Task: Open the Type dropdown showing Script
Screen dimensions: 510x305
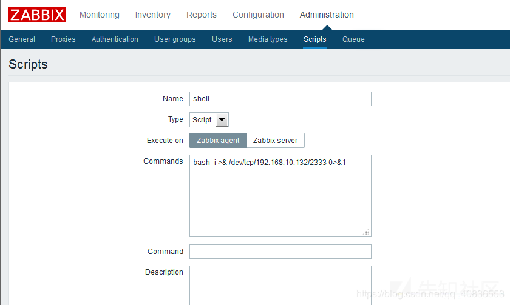Action: click(x=209, y=120)
